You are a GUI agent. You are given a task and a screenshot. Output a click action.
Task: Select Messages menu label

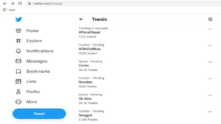click(37, 61)
